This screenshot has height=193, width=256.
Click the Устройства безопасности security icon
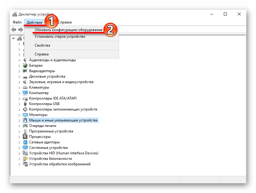pos(26,159)
